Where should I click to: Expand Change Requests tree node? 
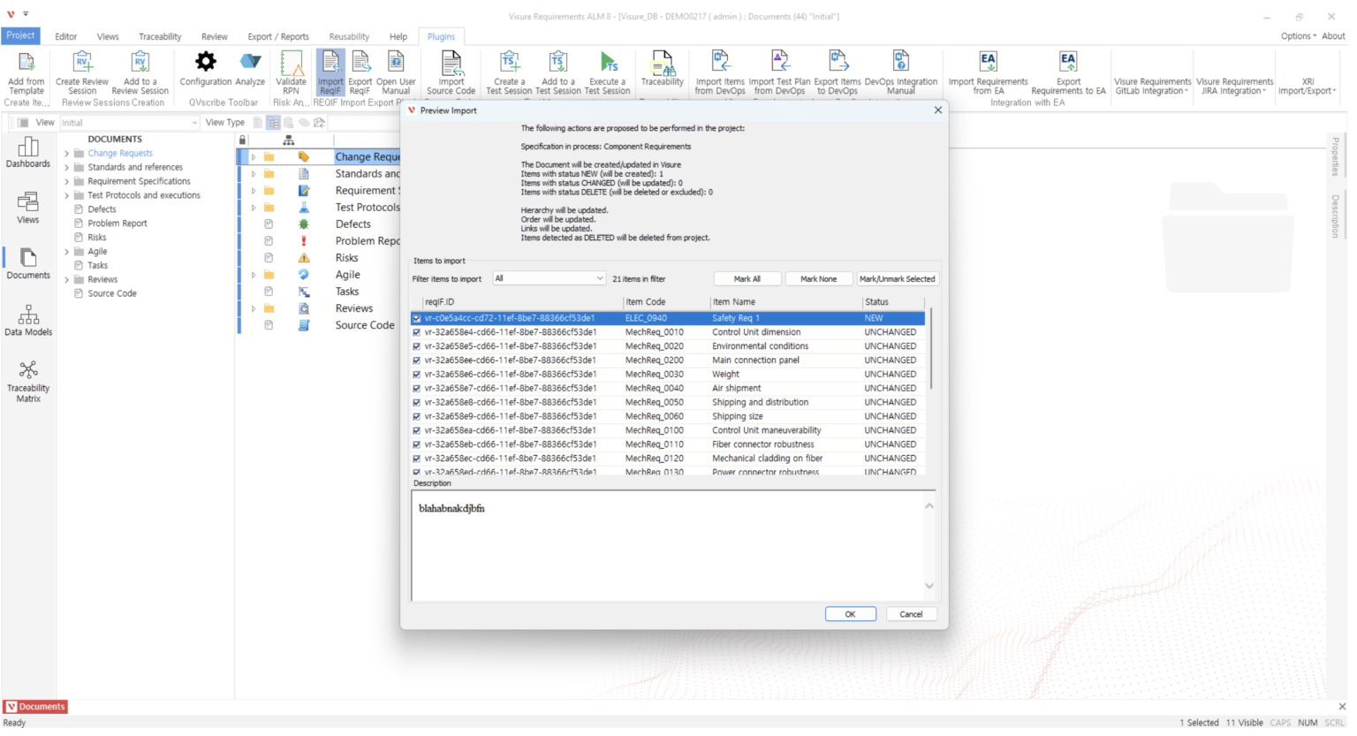(66, 154)
